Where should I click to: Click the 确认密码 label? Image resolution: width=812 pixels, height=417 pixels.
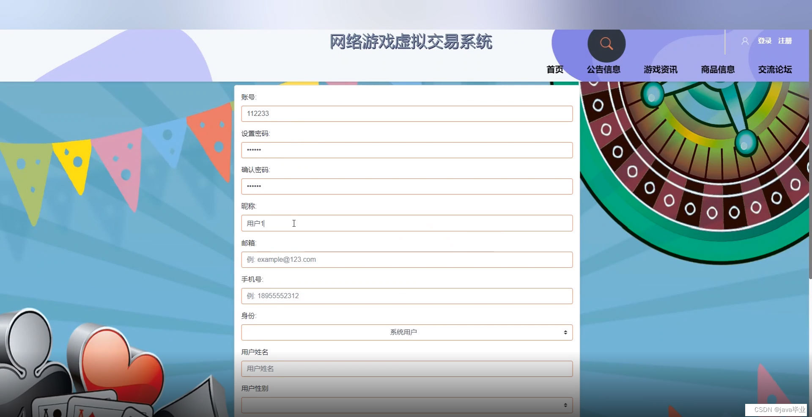255,170
